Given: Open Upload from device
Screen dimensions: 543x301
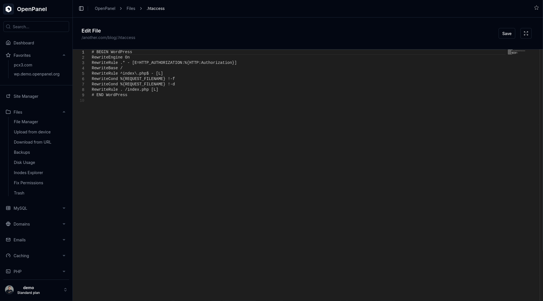Looking at the screenshot, I should (x=32, y=132).
